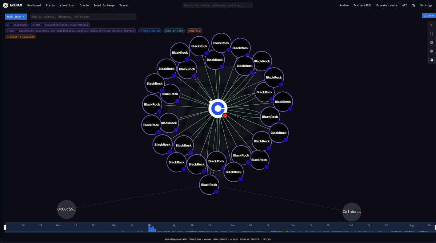Toggle the FLOW ALL option

(x=195, y=31)
